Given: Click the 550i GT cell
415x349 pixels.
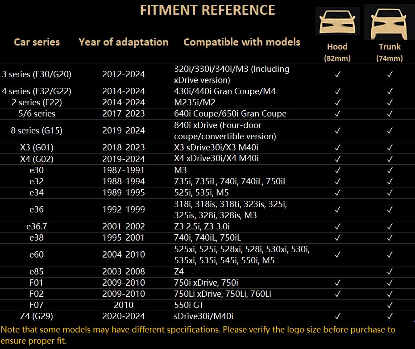Looking at the screenshot, I should [189, 305].
